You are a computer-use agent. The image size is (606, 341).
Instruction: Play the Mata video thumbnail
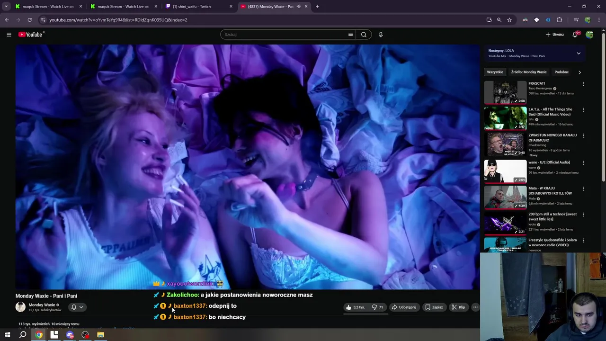pos(505,197)
